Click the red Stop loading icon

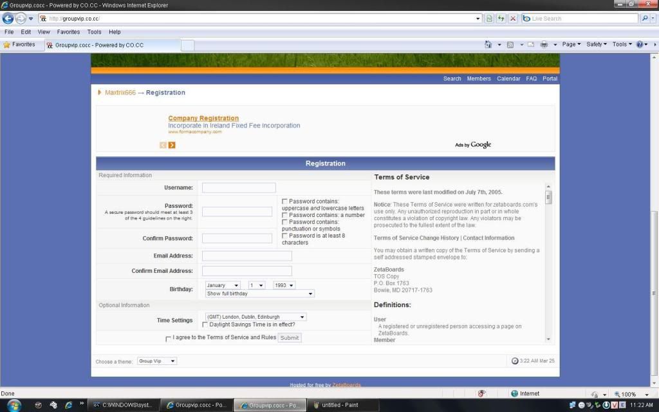512,19
